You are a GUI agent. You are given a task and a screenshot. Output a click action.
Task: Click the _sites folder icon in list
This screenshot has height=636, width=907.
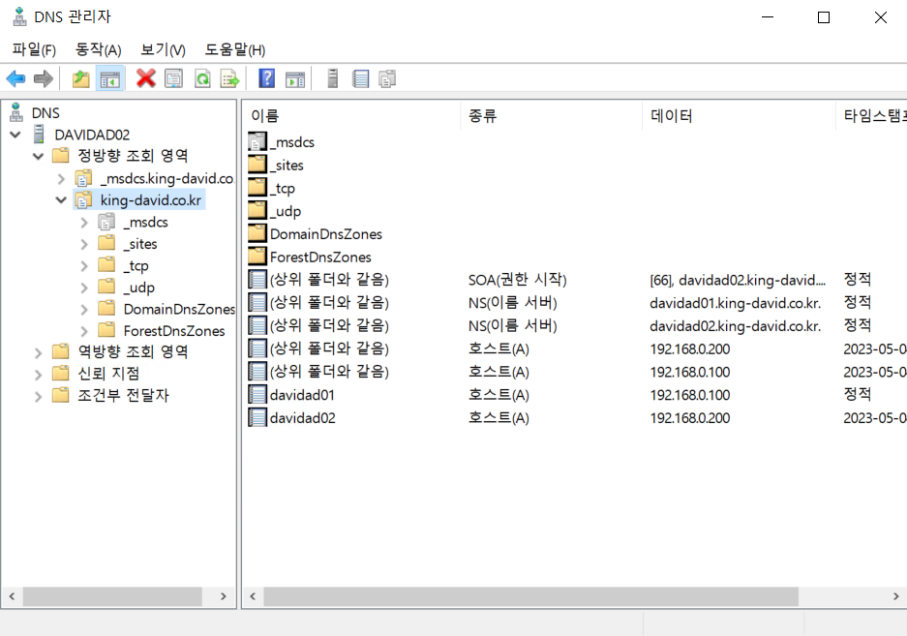point(257,165)
